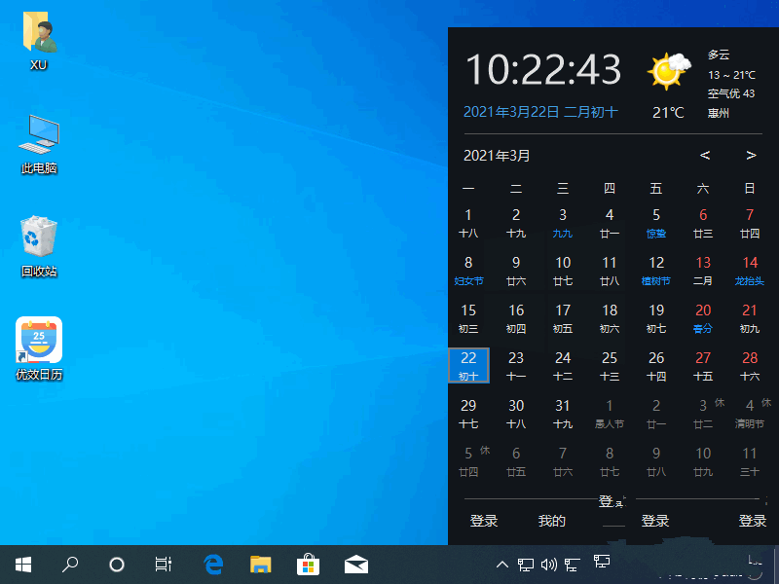
Task: Open Microsoft Store from taskbar
Action: tap(308, 565)
